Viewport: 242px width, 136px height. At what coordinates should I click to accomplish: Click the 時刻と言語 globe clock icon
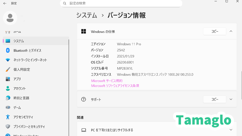(8, 98)
